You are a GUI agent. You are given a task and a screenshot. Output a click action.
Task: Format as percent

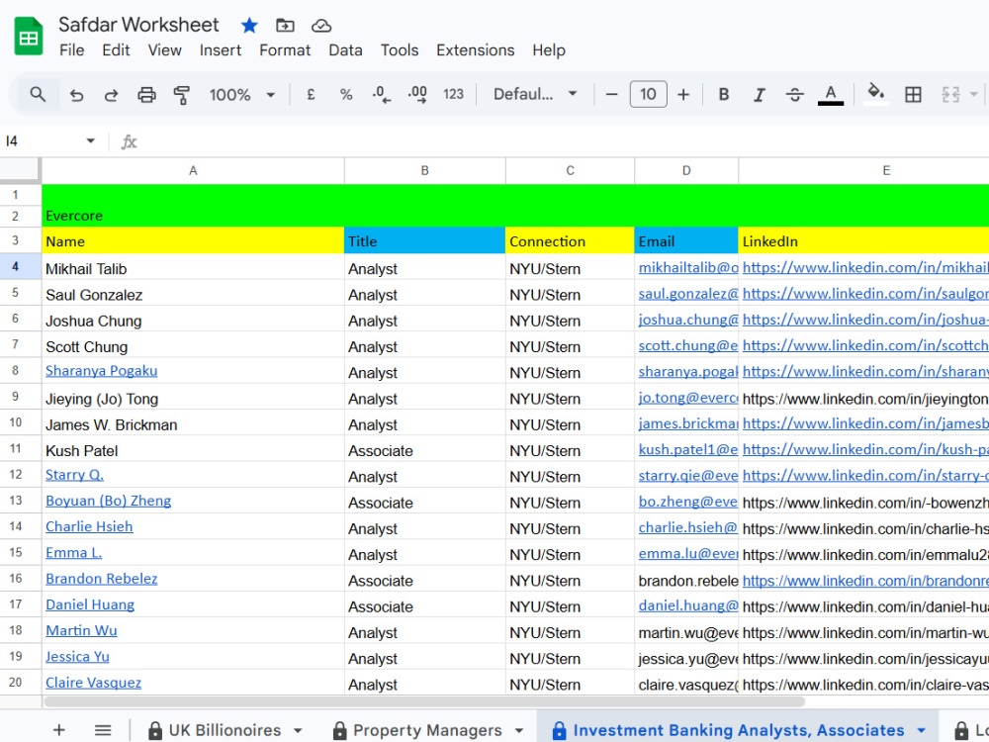pos(345,95)
